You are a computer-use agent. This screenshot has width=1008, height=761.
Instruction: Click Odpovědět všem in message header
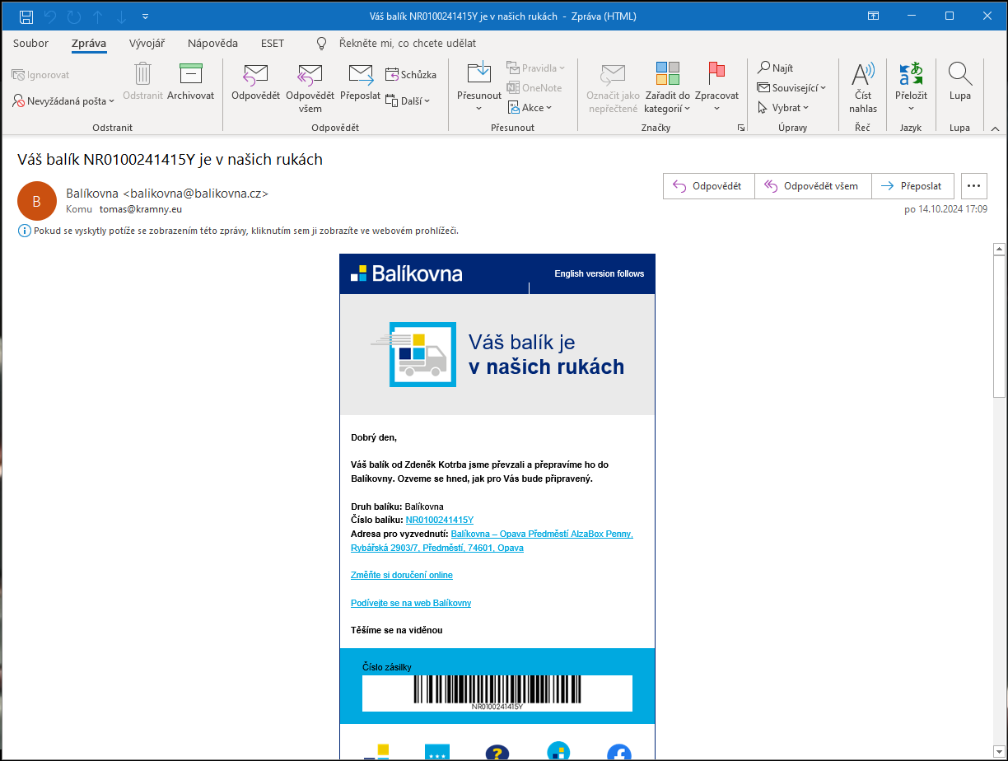(813, 186)
